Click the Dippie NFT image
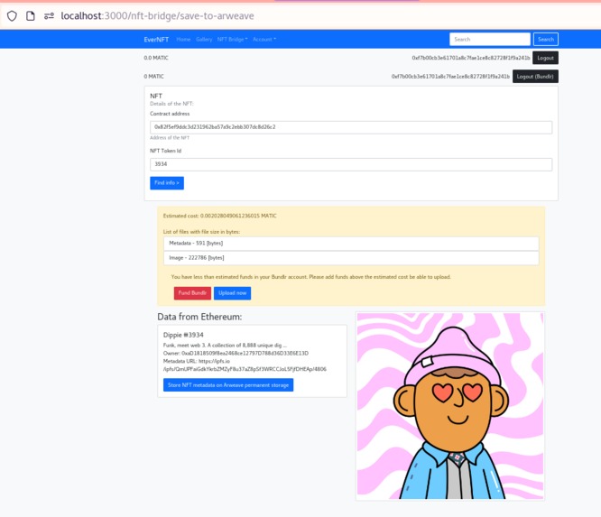The width and height of the screenshot is (601, 517). [450, 406]
